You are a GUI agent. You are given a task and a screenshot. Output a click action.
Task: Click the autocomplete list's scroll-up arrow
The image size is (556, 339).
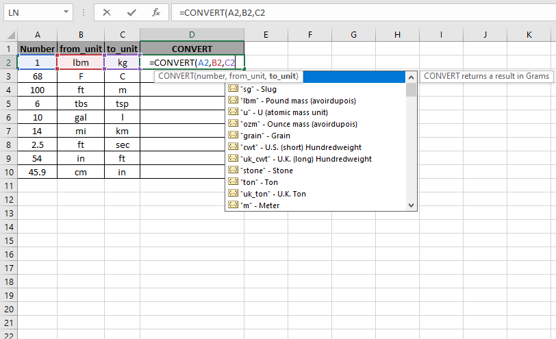pos(411,77)
